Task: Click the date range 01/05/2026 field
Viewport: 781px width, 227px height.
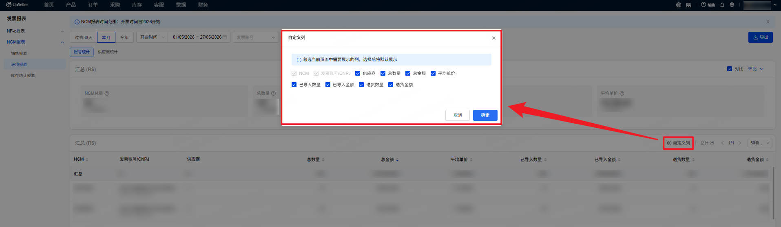Action: tap(199, 37)
